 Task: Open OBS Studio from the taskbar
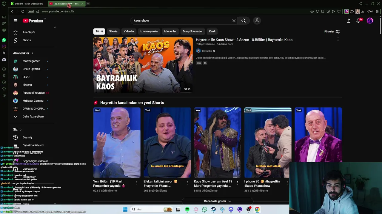[x=248, y=209]
